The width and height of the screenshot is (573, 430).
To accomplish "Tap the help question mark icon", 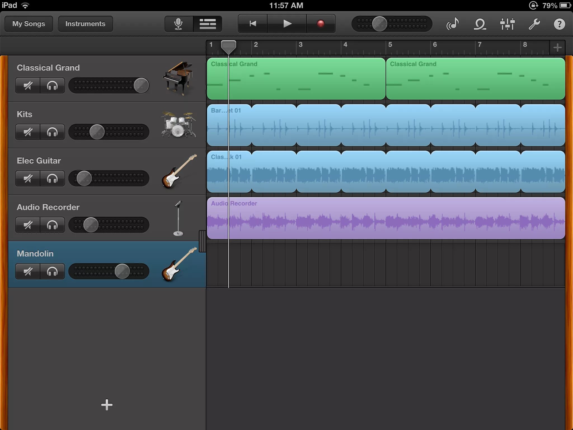I will (559, 24).
